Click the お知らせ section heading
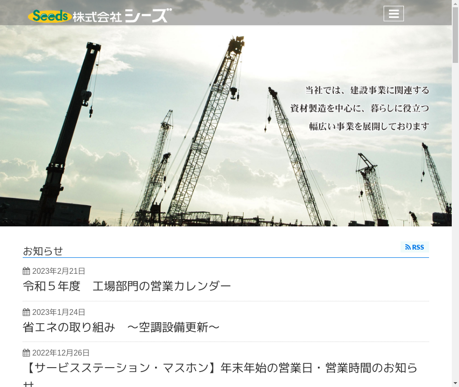This screenshot has height=387, width=459. point(43,251)
